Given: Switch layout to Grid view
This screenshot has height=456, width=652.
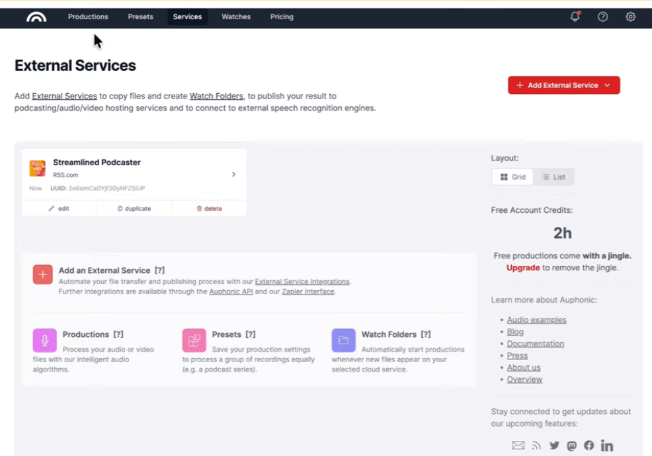Looking at the screenshot, I should (x=512, y=177).
